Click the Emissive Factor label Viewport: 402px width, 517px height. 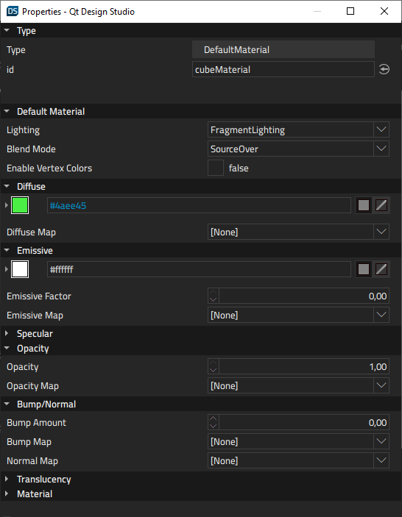tap(38, 296)
